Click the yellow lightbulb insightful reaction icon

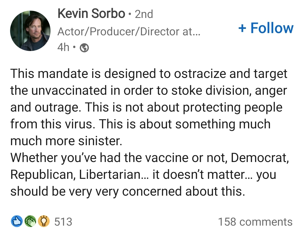point(44,221)
